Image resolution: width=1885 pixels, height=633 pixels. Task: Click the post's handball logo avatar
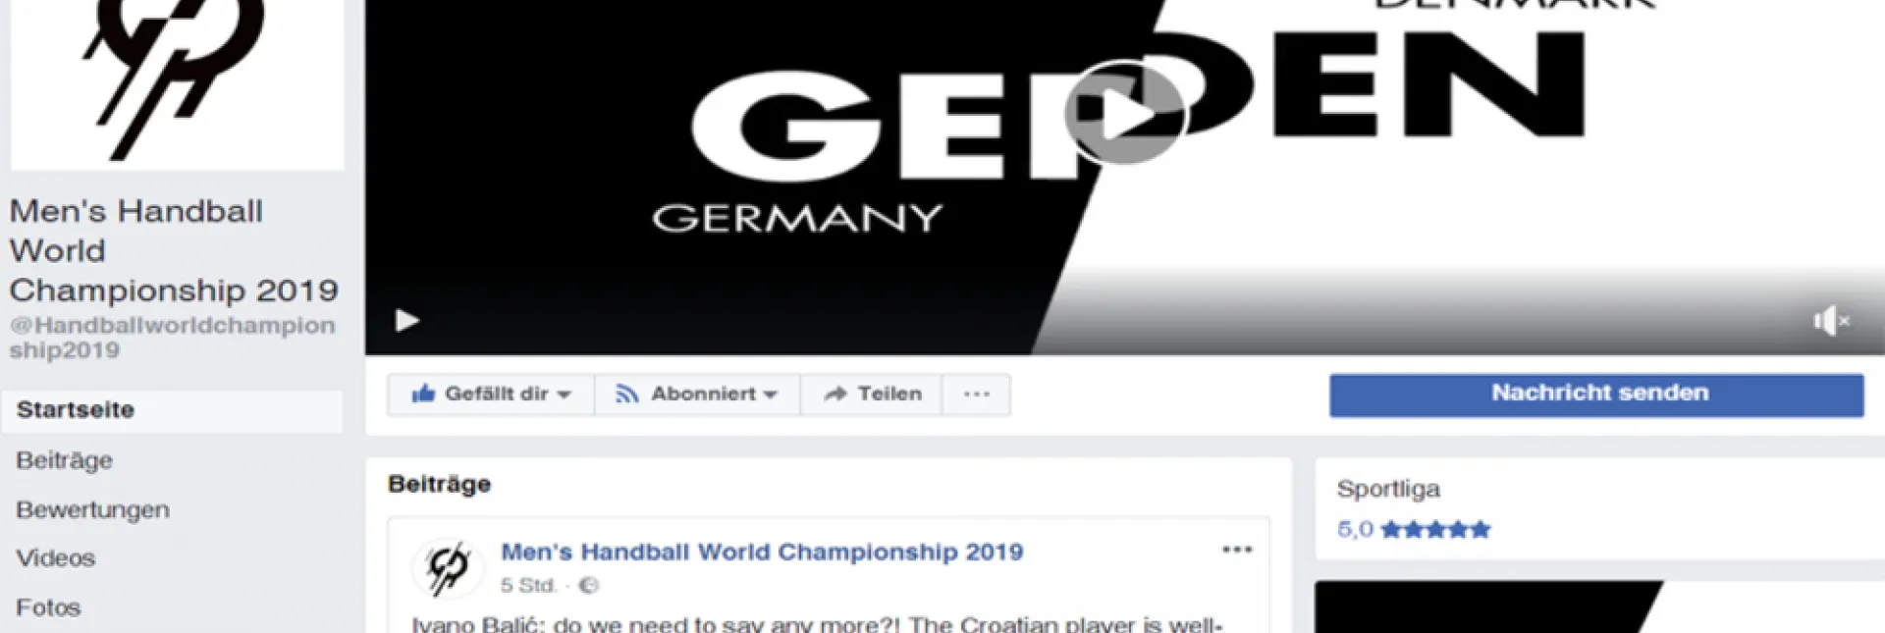tap(449, 567)
